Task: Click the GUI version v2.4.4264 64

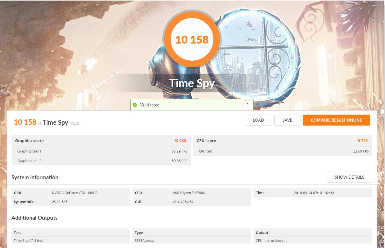Action: point(183,202)
